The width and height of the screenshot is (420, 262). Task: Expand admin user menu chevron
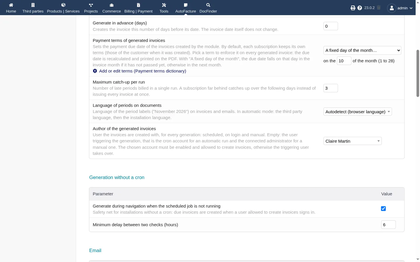411,8
